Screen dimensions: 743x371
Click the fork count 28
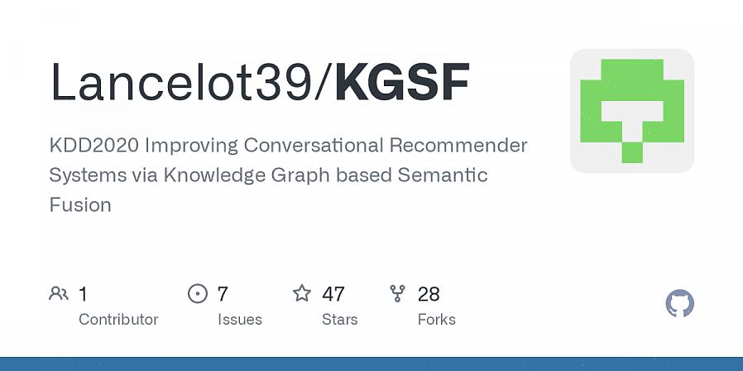pyautogui.click(x=429, y=293)
